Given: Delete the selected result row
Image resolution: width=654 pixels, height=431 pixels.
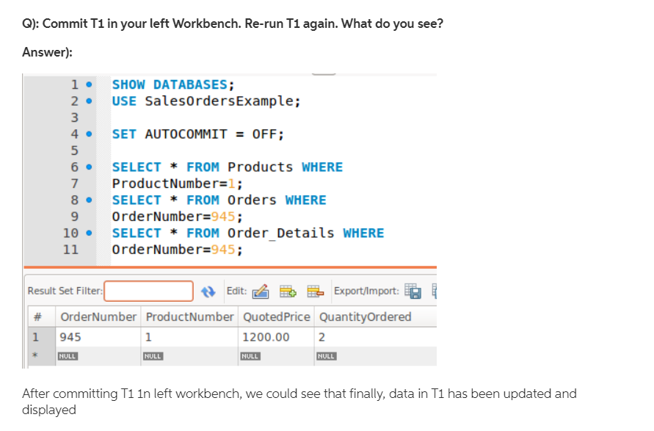Looking at the screenshot, I should (316, 291).
